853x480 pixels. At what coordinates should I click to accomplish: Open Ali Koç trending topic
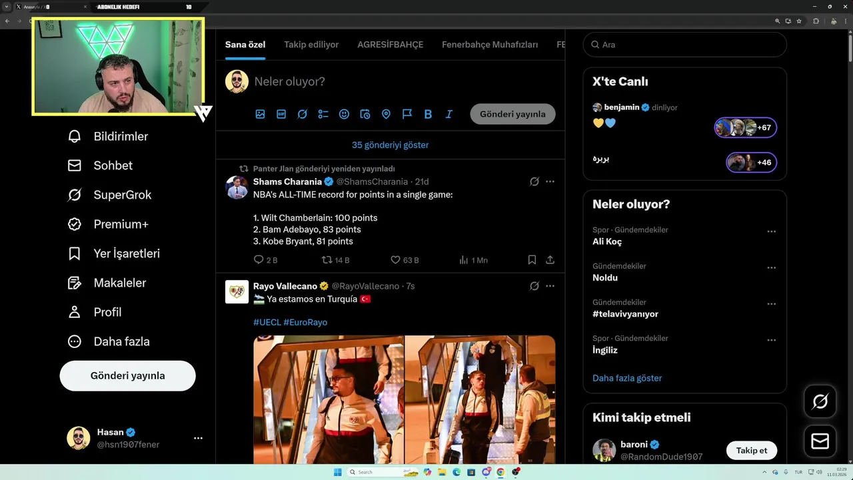click(607, 242)
